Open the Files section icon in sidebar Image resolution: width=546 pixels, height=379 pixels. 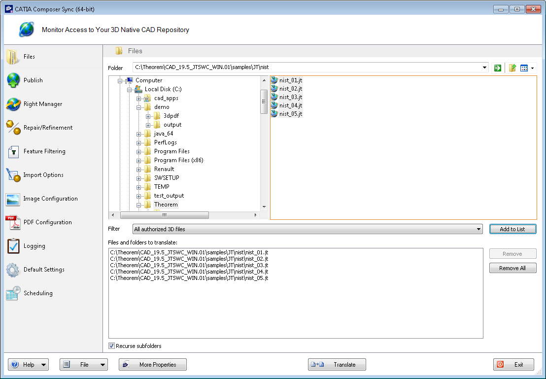(12, 57)
